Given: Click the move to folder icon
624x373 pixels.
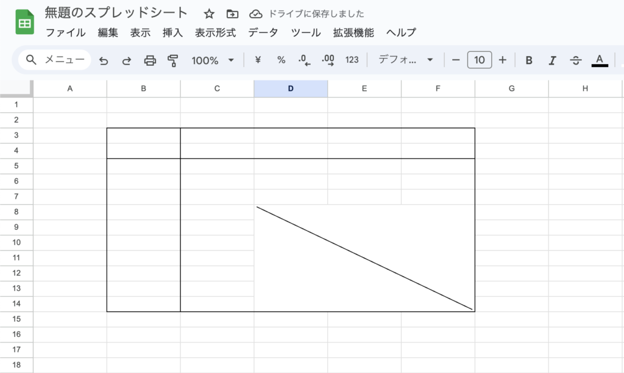Looking at the screenshot, I should (232, 15).
